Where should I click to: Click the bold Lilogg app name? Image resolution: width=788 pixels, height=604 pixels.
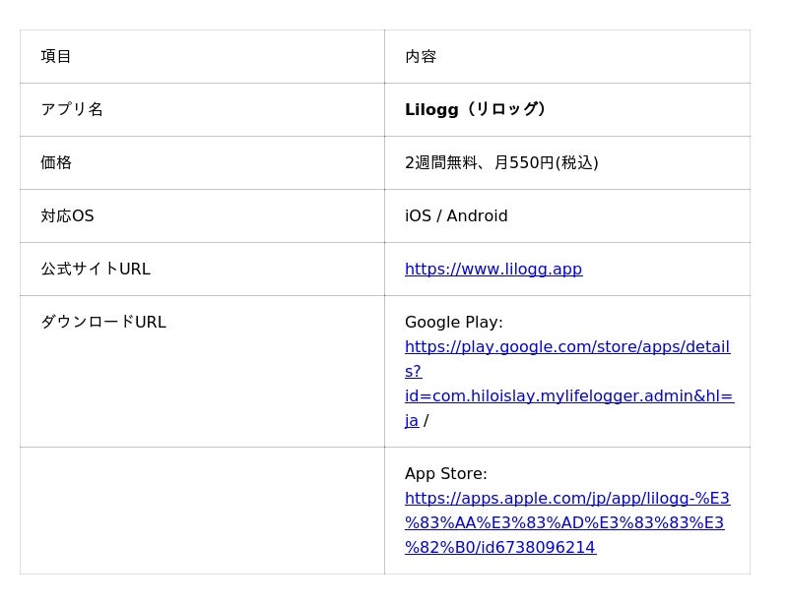pos(431,110)
